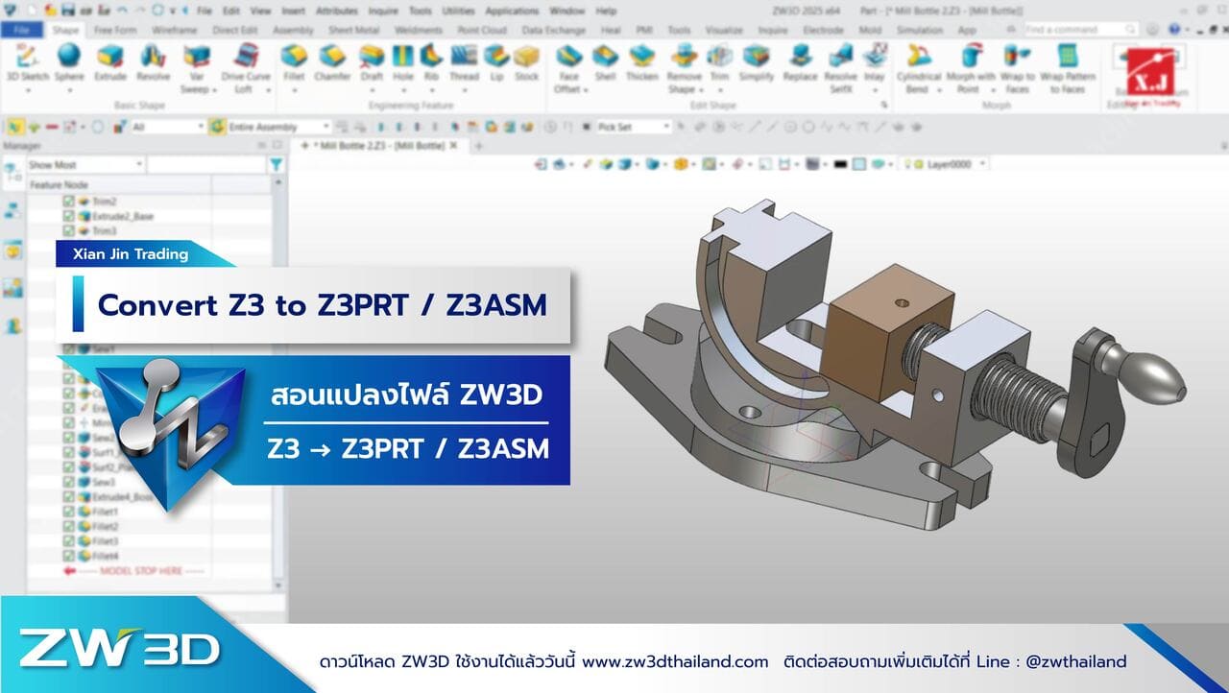The image size is (1229, 693).
Task: Open the Pick Set dropdown
Action: coord(666,126)
